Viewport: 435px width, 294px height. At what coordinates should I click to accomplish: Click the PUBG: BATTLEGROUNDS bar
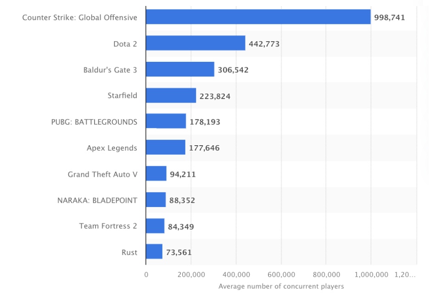(x=166, y=121)
